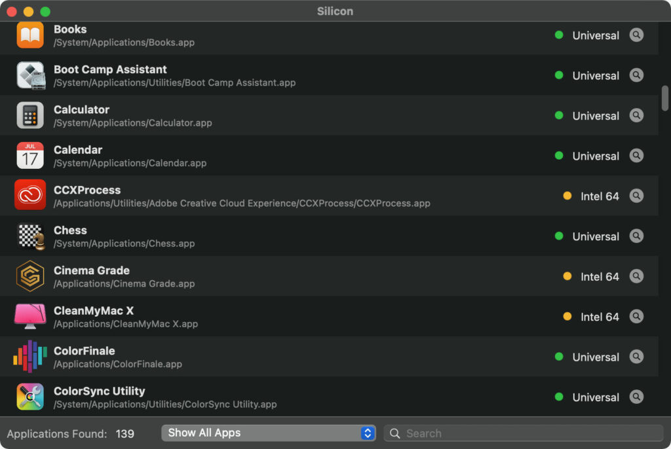Reveal Books with its magnifier button
Image resolution: width=671 pixels, height=449 pixels.
(636, 35)
